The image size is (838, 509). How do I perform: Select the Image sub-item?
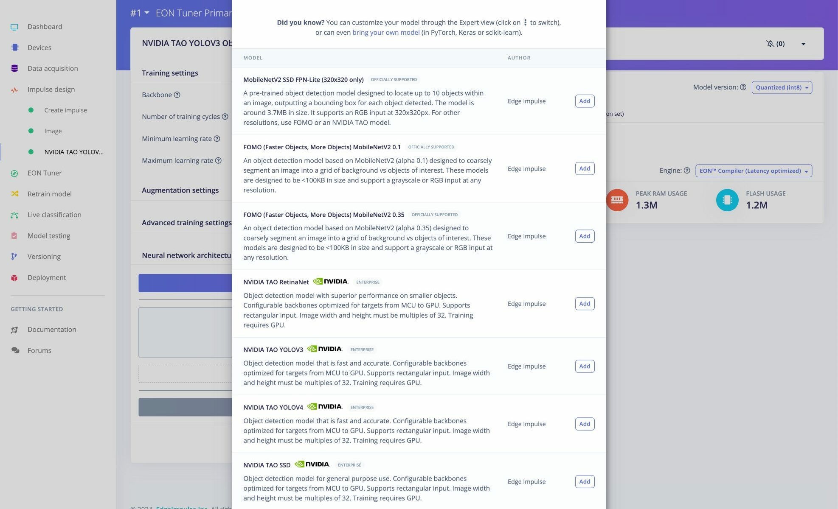pos(53,131)
